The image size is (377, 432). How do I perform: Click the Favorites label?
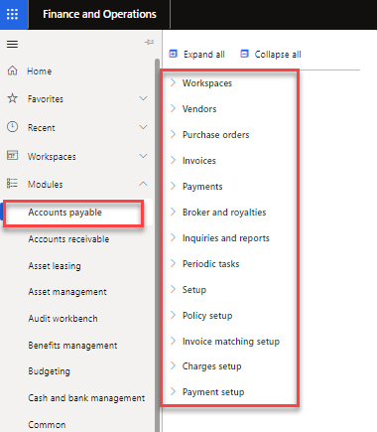[46, 99]
